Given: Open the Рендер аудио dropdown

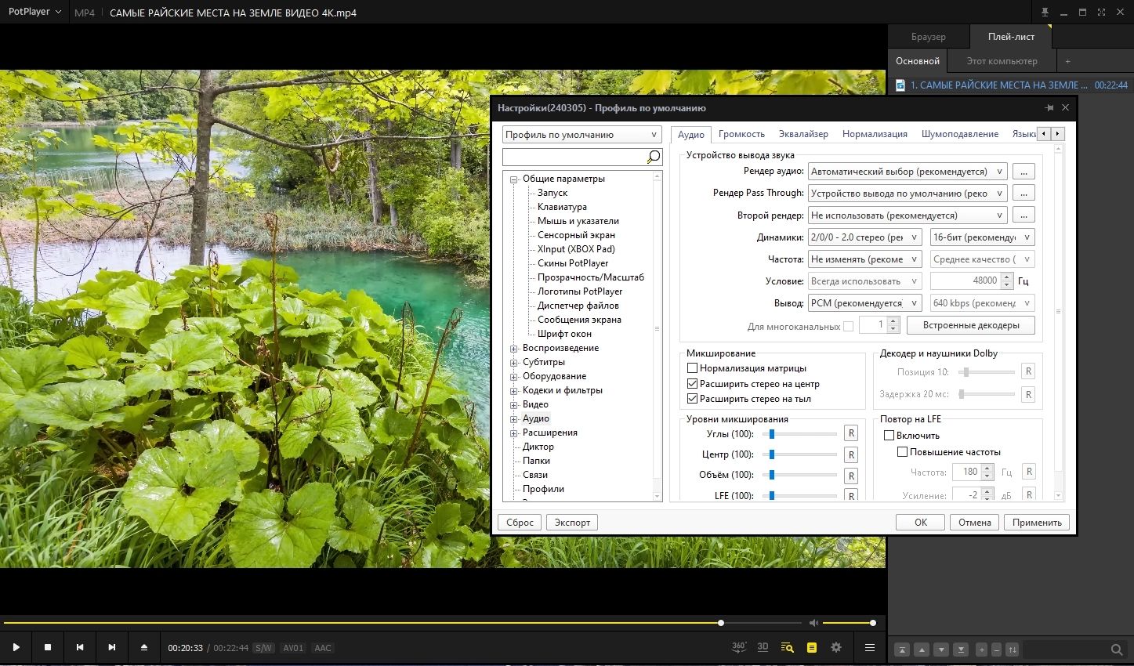Looking at the screenshot, I should pos(908,172).
